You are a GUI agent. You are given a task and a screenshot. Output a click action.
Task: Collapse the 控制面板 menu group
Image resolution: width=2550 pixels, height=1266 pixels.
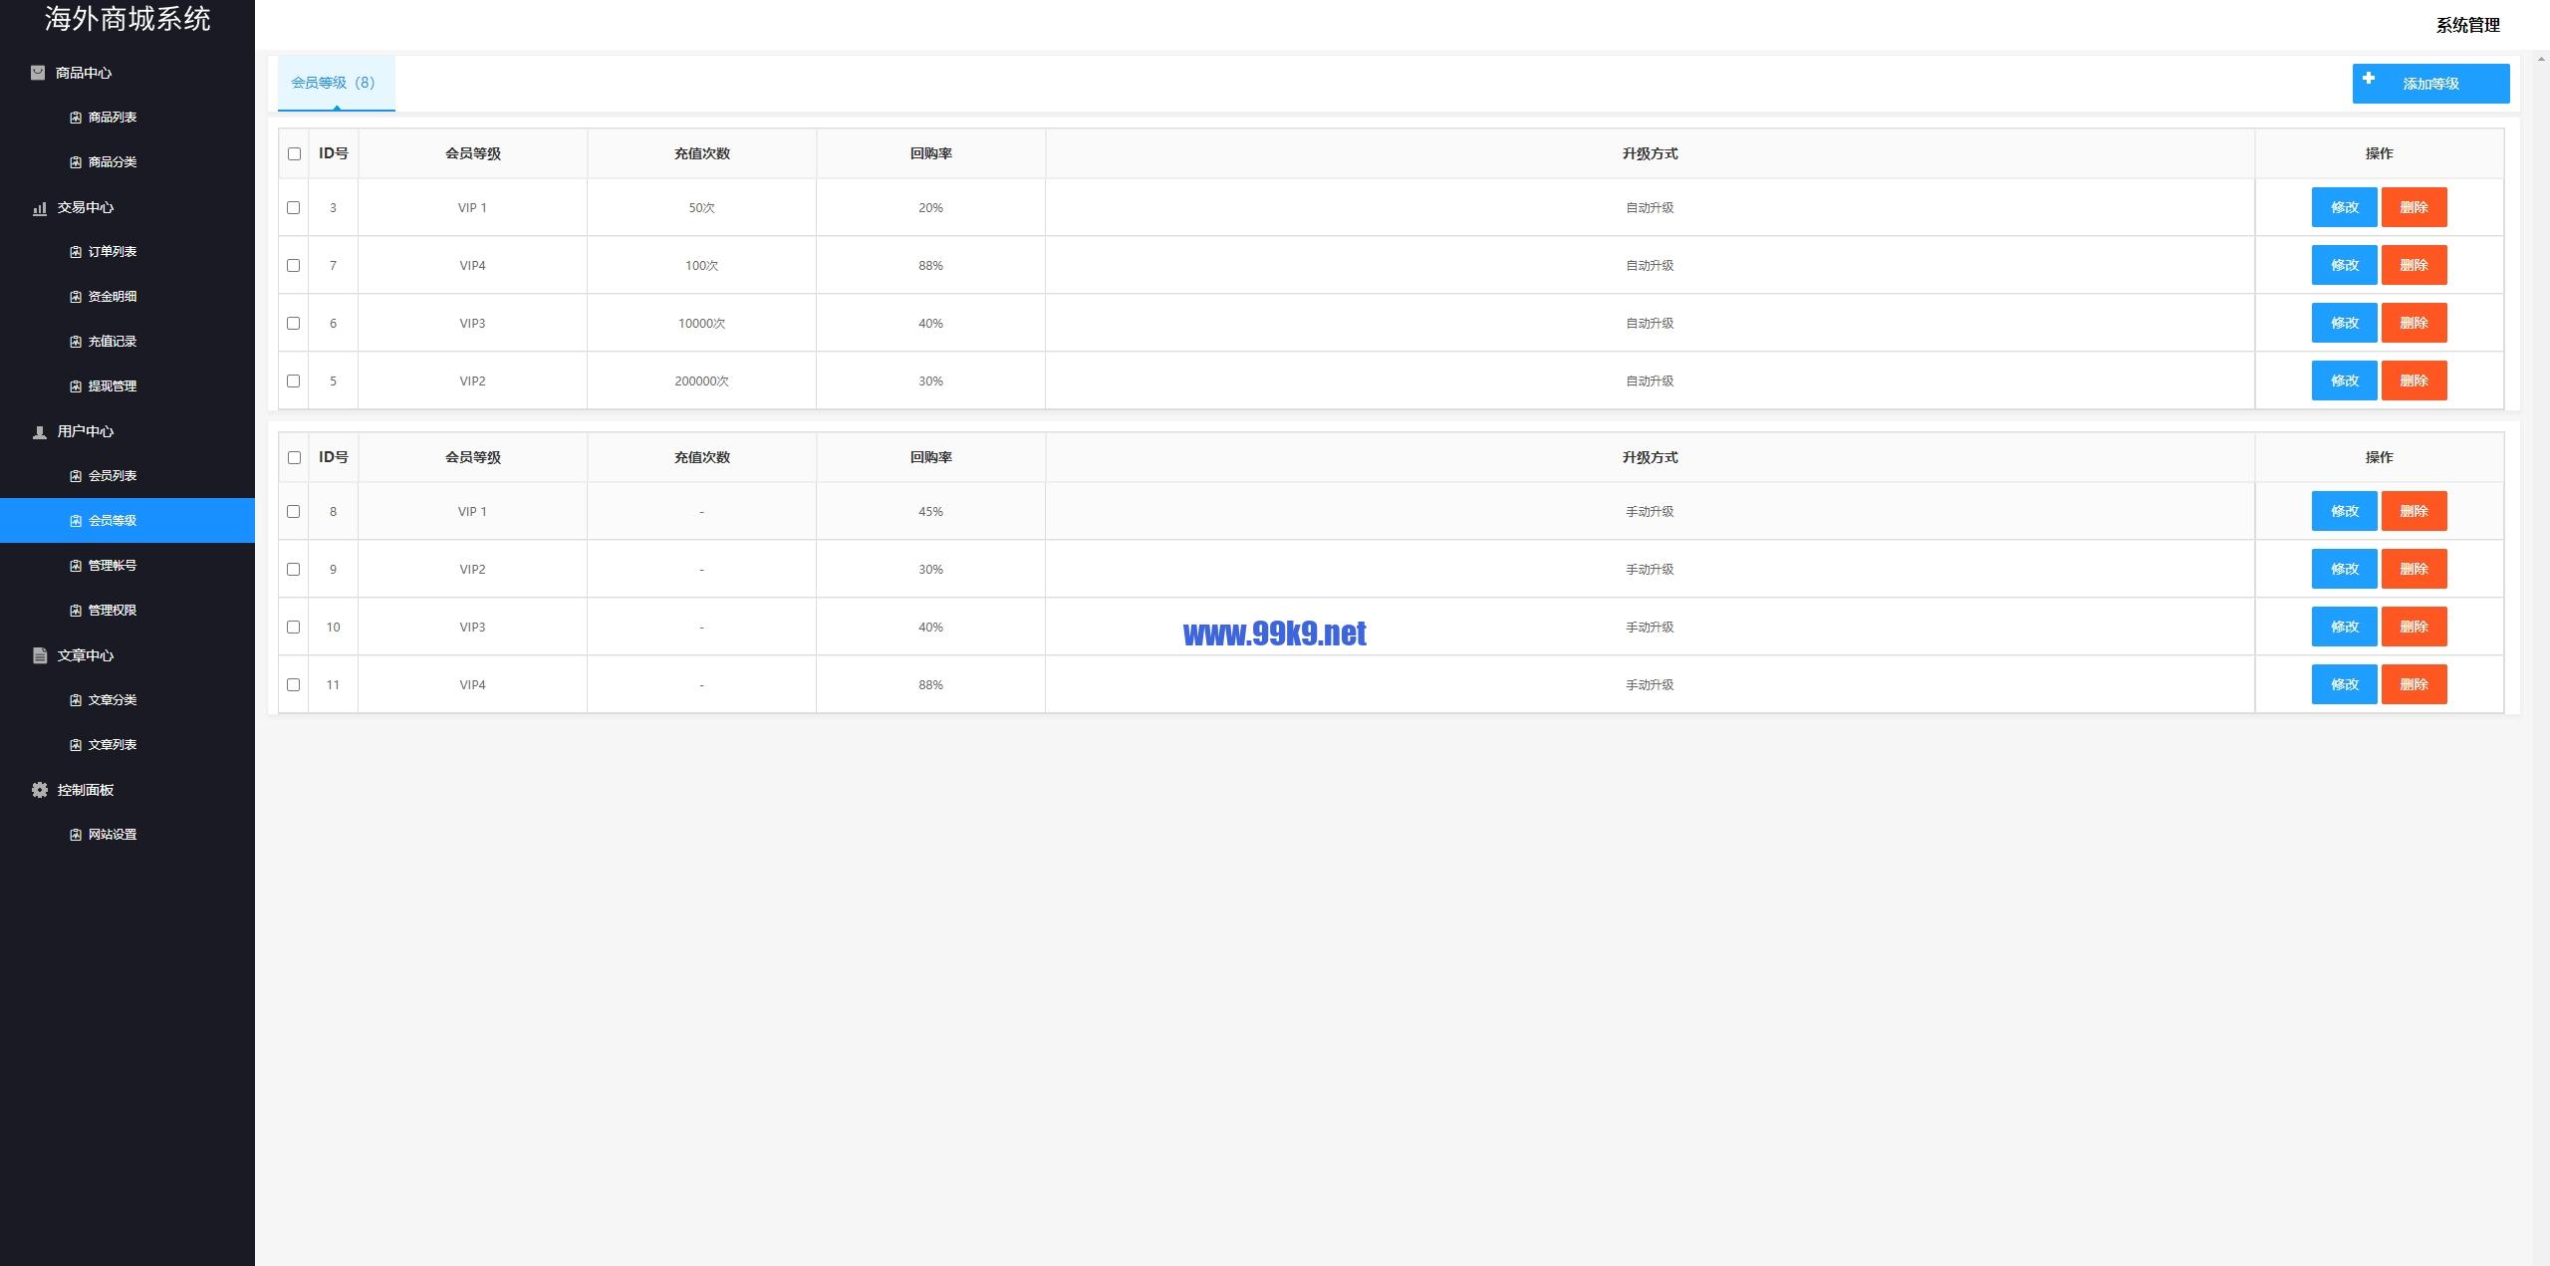point(127,790)
